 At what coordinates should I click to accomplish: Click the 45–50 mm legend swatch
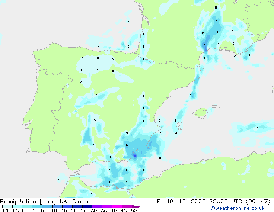[x=127, y=206]
